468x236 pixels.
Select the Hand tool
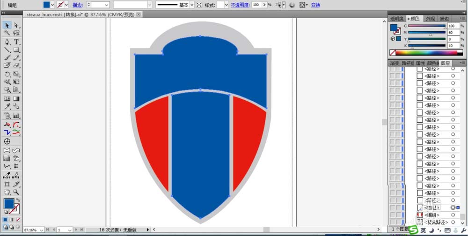pyautogui.click(x=7, y=192)
